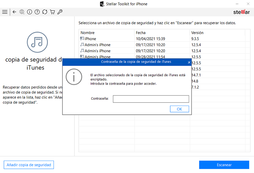Click the shopping cart buy icon
Screen dimensions: 254x173
coord(52,12)
